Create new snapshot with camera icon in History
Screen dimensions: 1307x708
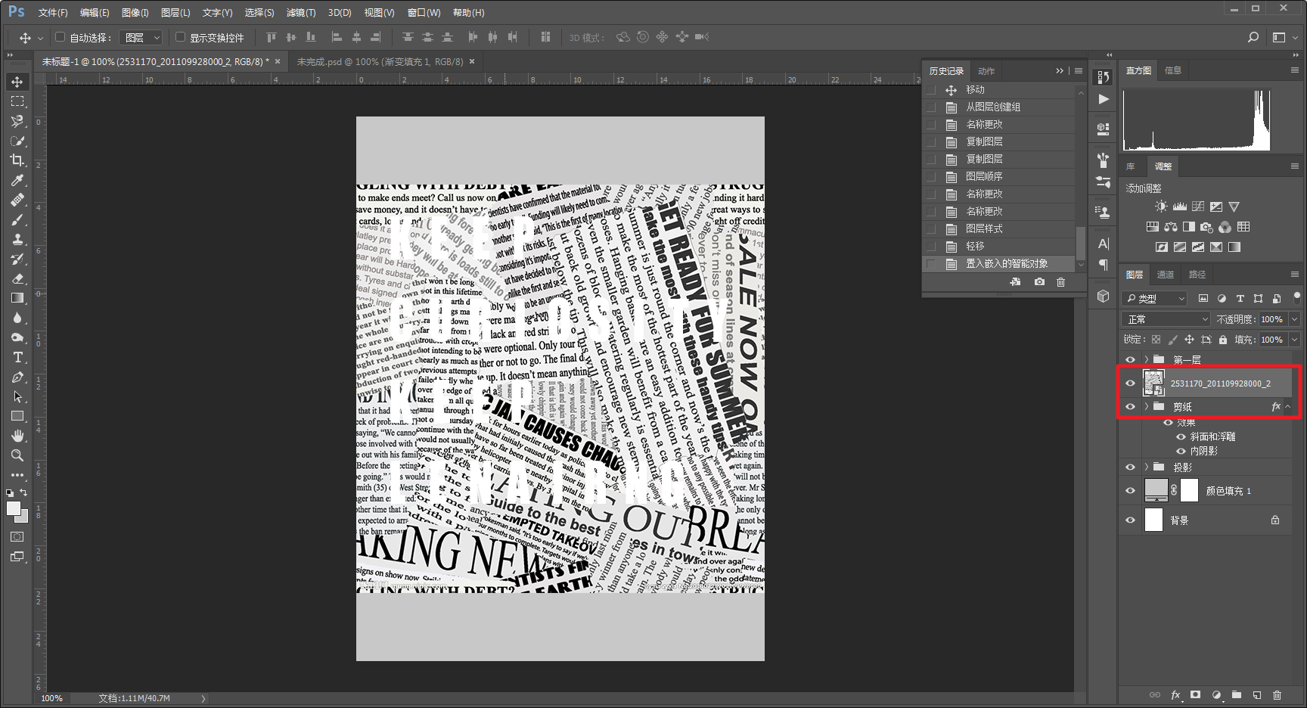[1039, 282]
